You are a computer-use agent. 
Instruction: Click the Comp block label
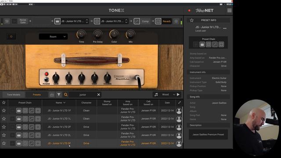[145, 22]
